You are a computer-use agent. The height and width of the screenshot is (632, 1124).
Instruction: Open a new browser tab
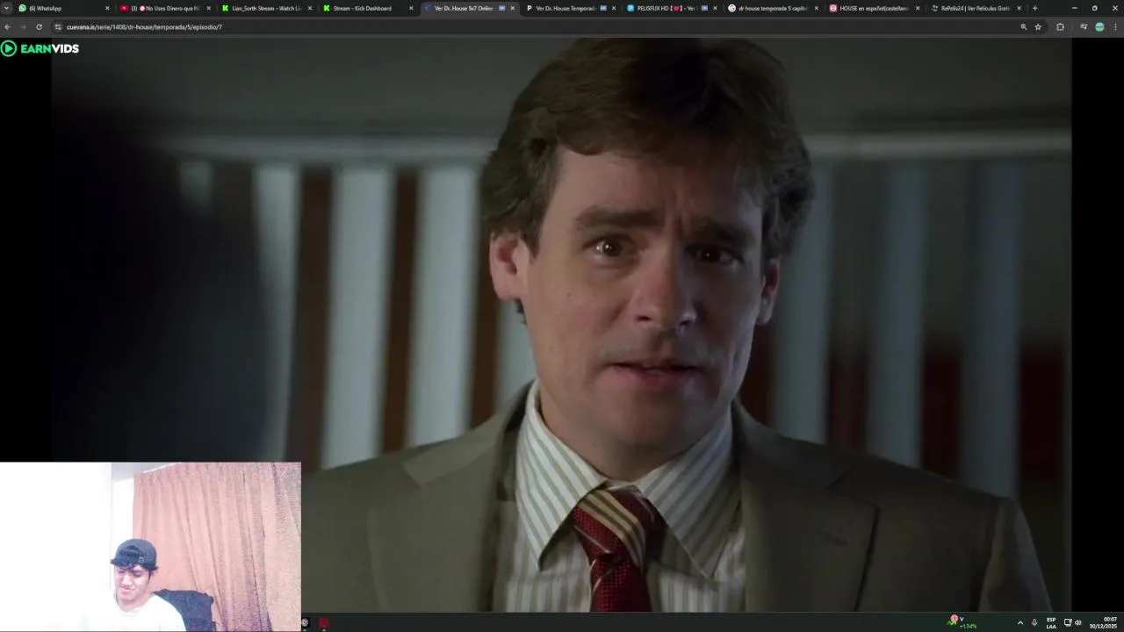tap(1034, 8)
